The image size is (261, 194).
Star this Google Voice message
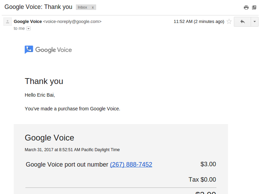229,22
